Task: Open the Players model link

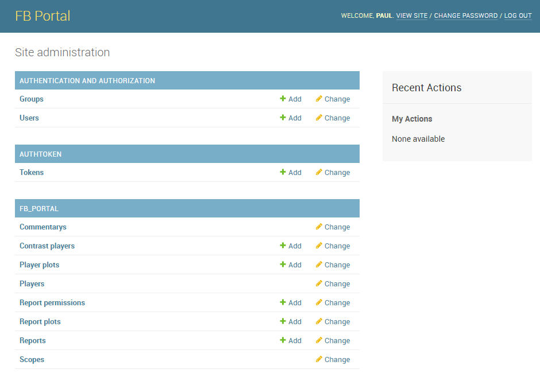Action: [x=32, y=283]
